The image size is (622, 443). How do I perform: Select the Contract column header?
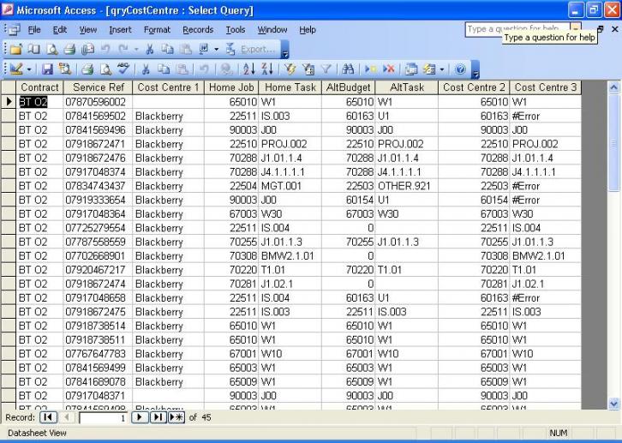pyautogui.click(x=39, y=87)
